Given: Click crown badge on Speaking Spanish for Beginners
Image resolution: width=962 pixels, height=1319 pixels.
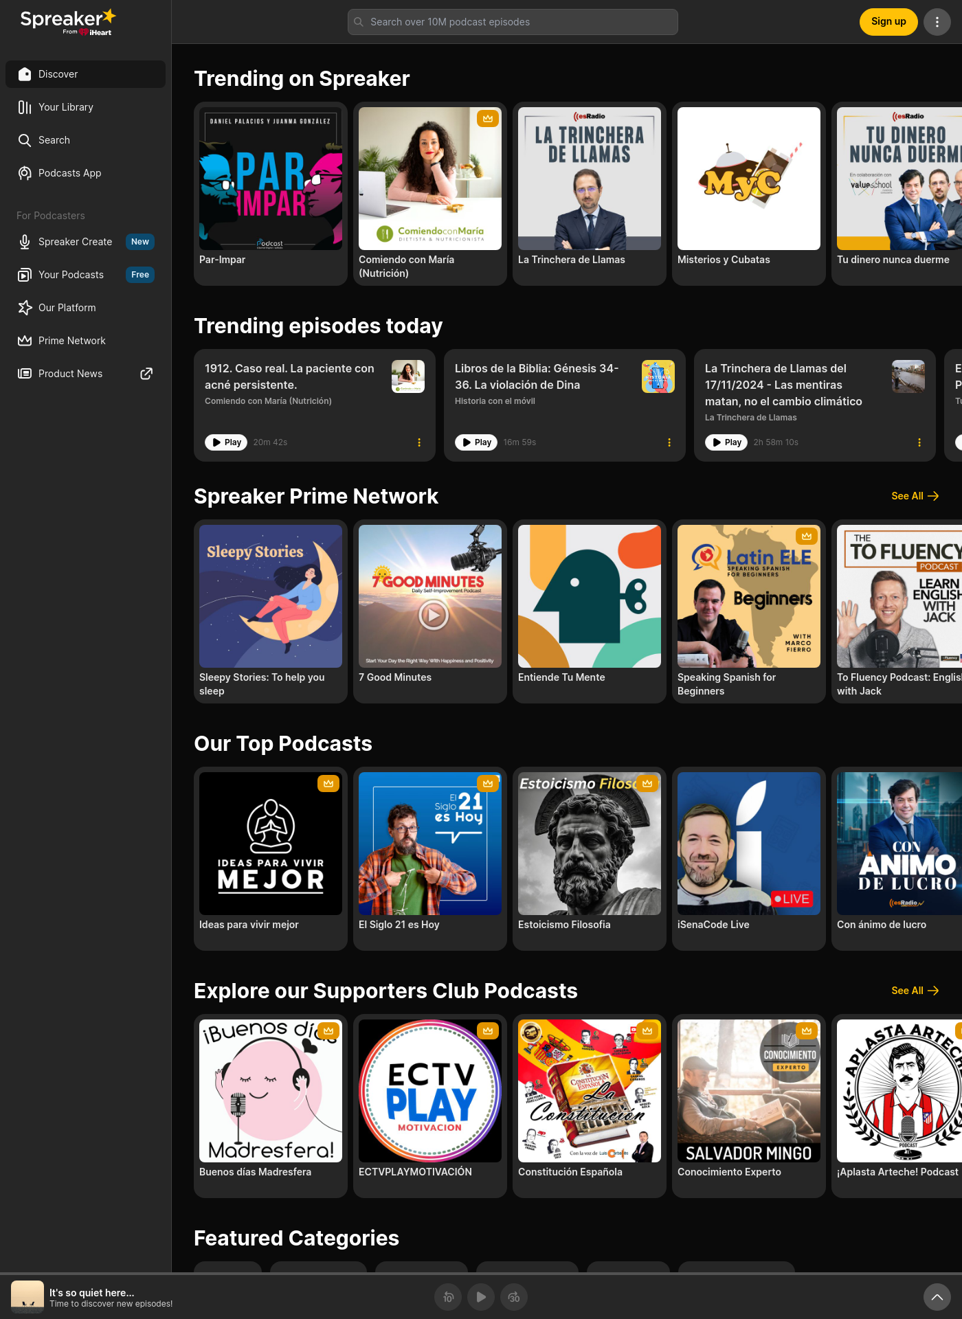Looking at the screenshot, I should (807, 536).
